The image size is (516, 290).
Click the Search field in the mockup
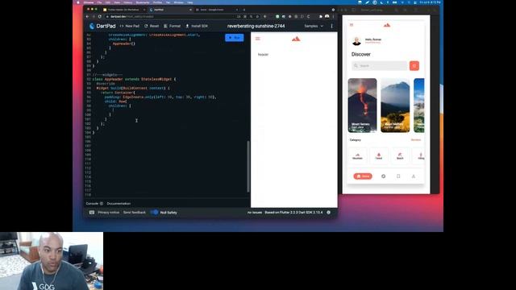tap(380, 66)
